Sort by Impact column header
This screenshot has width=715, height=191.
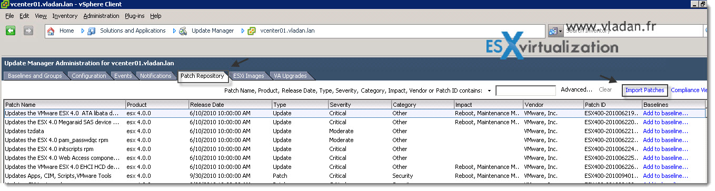(x=488, y=105)
